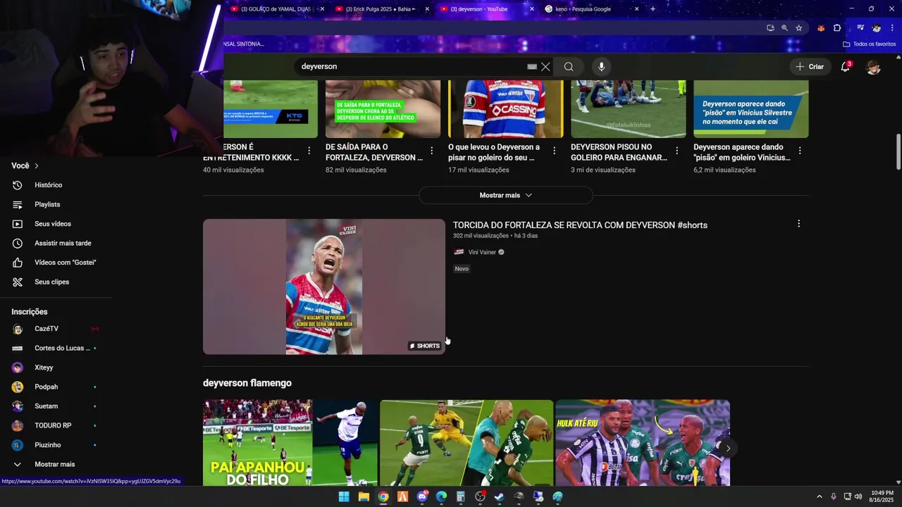Open options for O que levou o Deyverson video
The image size is (902, 507).
click(x=555, y=151)
